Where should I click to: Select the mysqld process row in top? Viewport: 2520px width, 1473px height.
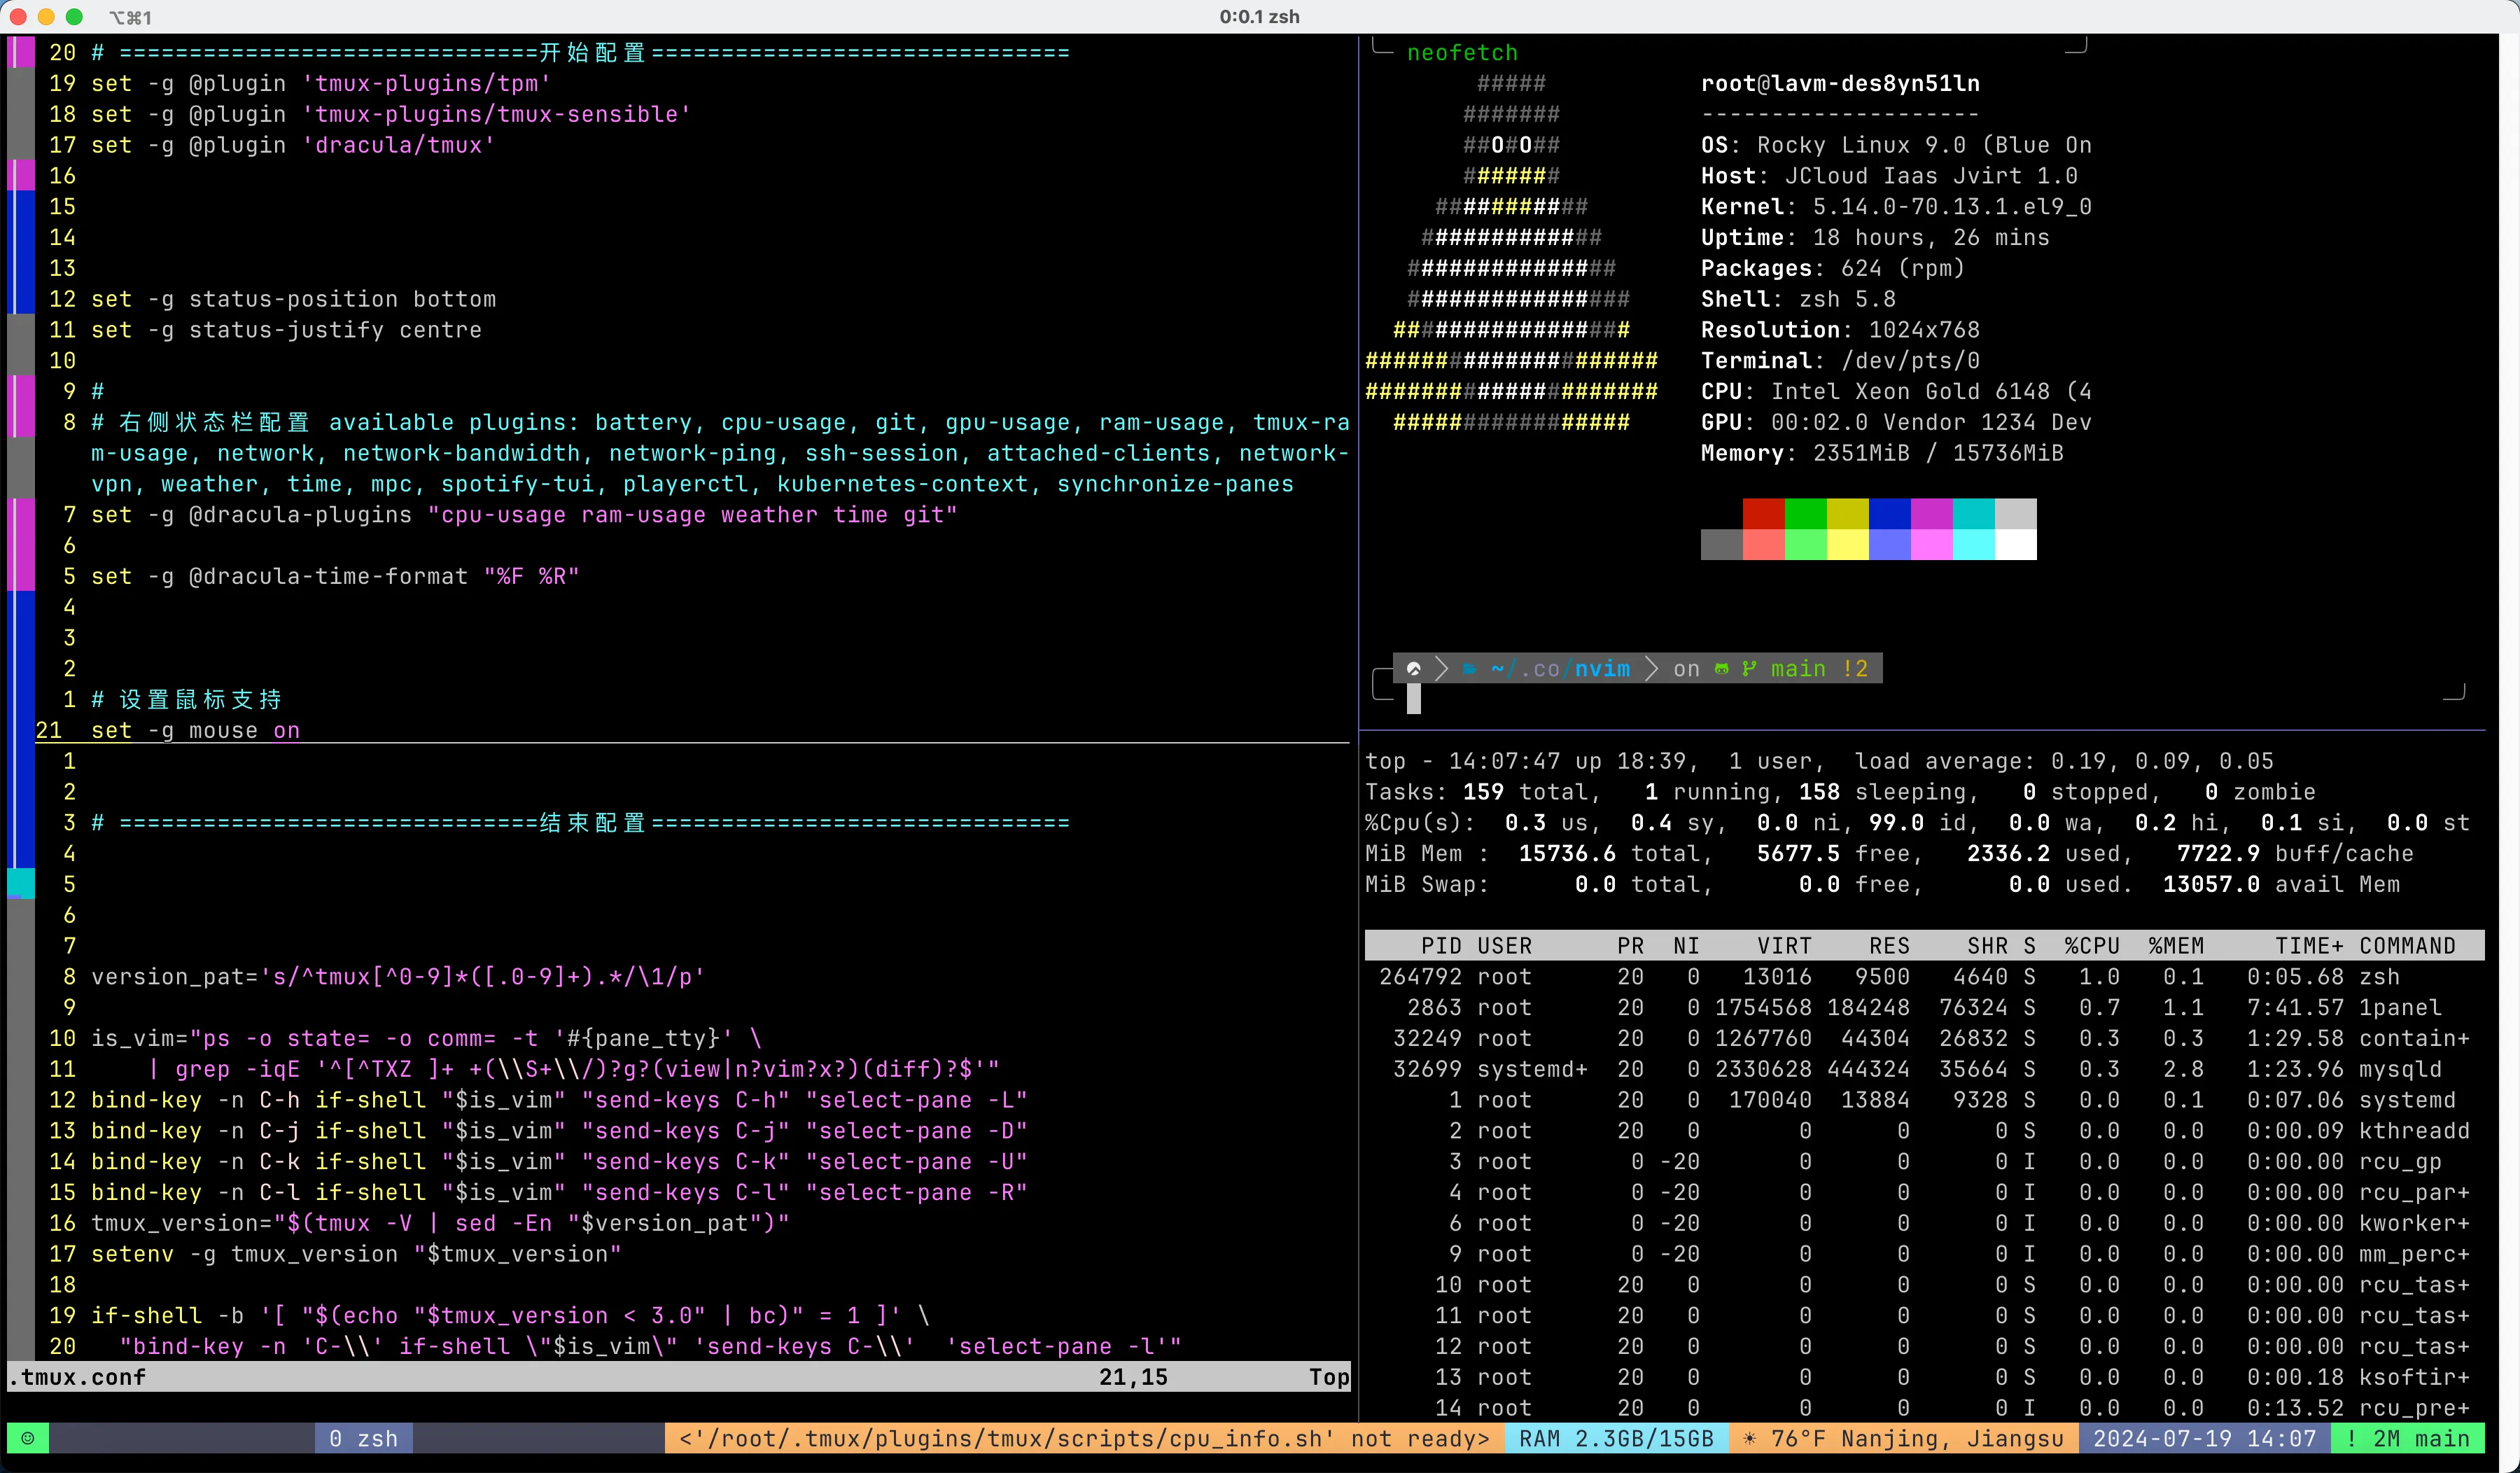click(x=1924, y=1069)
